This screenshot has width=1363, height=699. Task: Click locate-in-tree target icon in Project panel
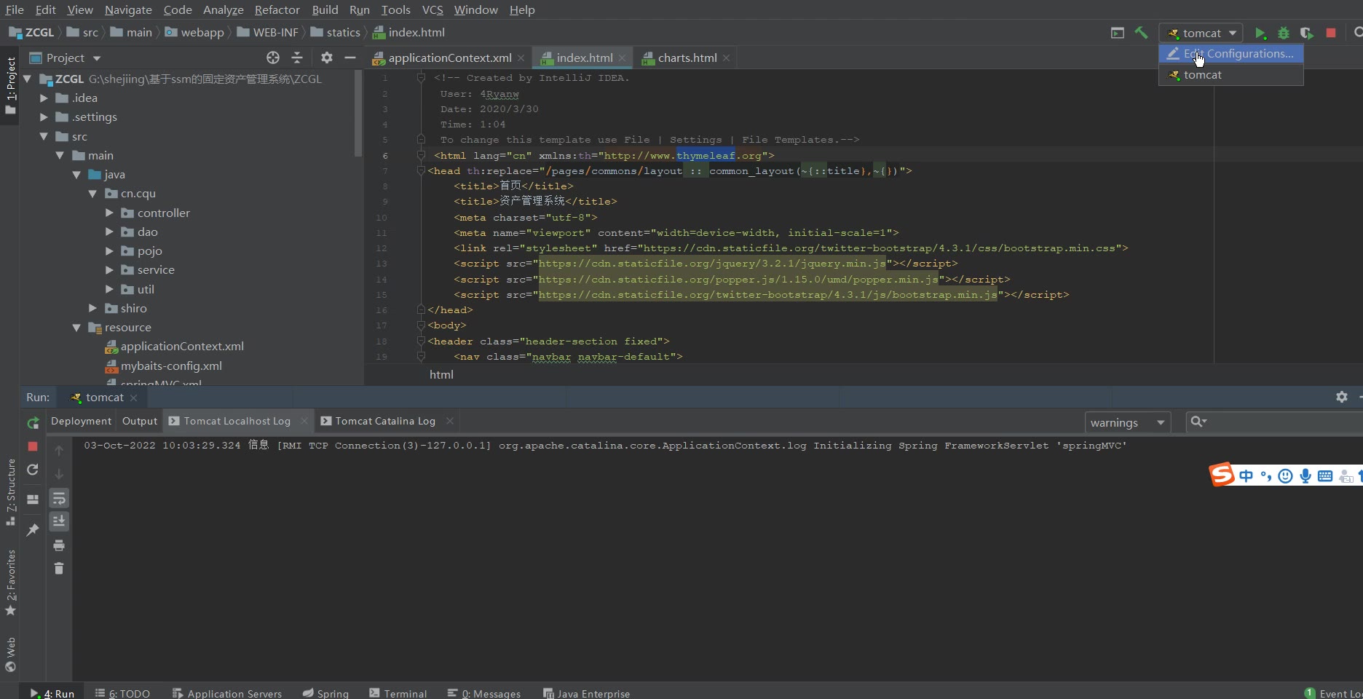273,58
